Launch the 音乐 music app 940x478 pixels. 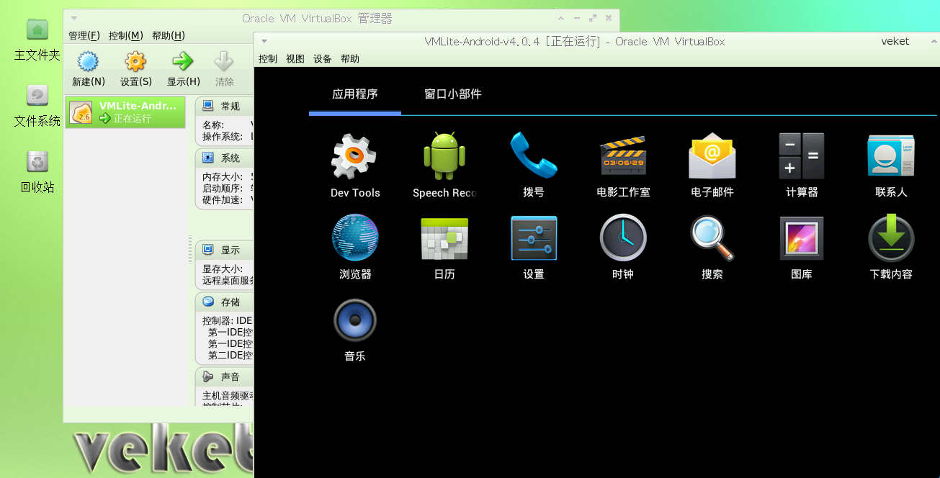354,329
